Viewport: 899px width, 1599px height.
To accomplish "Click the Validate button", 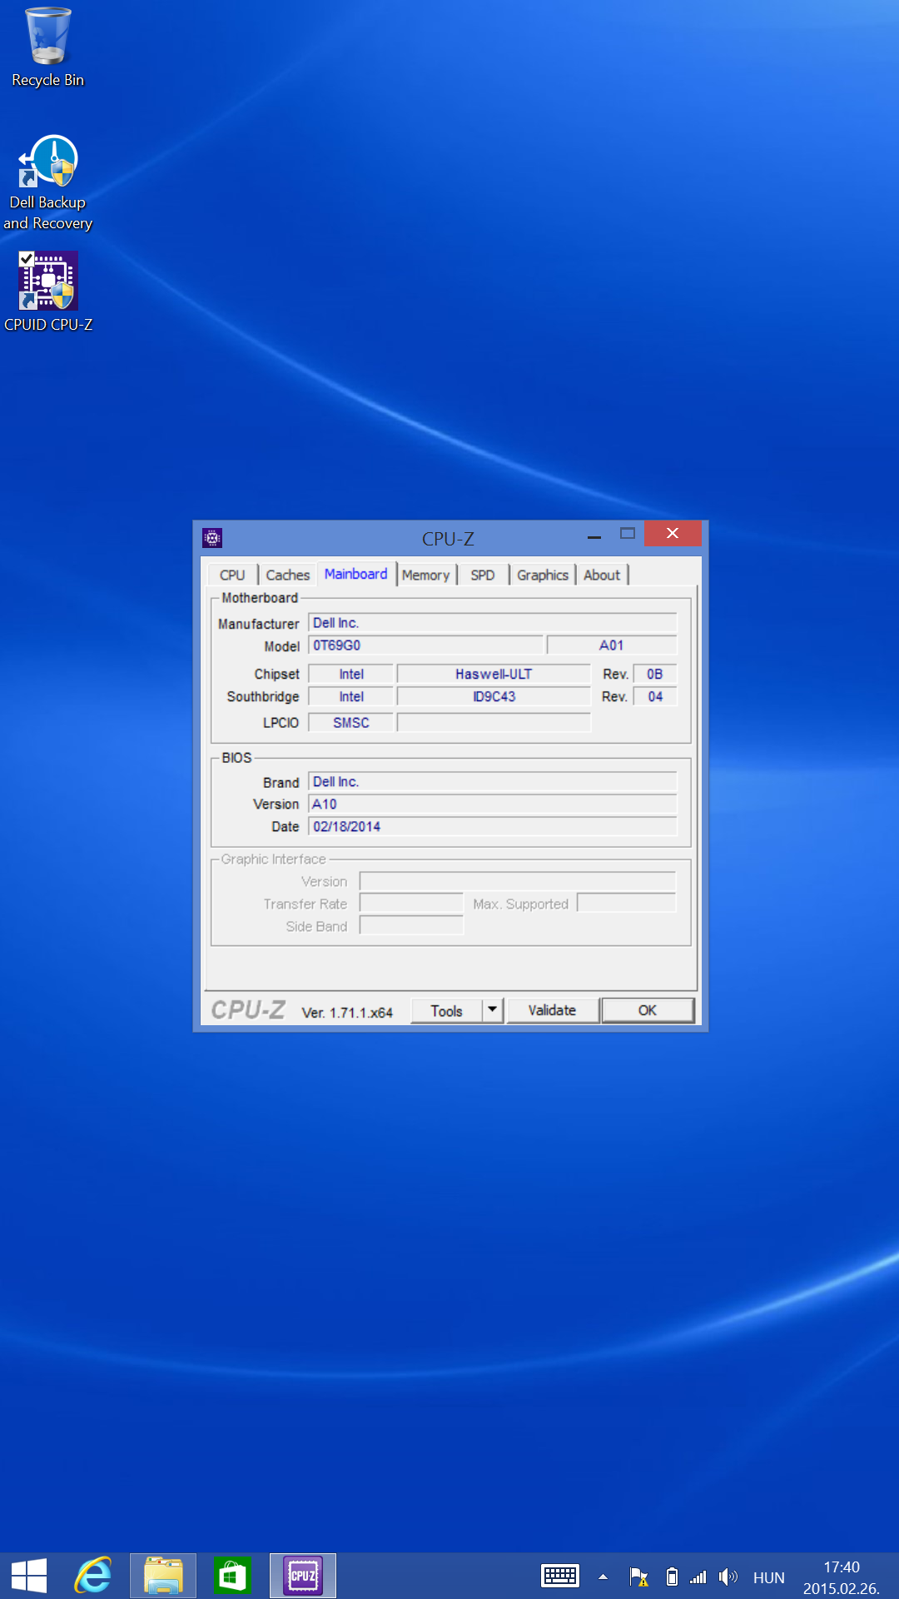I will tap(552, 1010).
